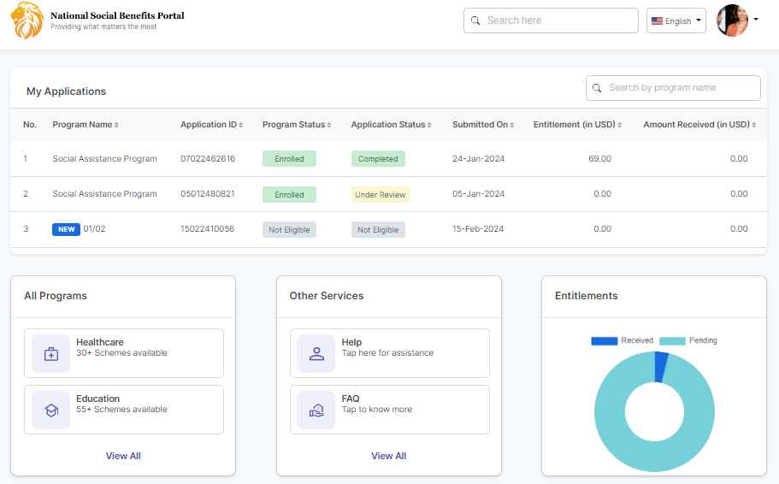The height and width of the screenshot is (484, 779).
Task: Click the user profile avatar picture
Action: [732, 21]
